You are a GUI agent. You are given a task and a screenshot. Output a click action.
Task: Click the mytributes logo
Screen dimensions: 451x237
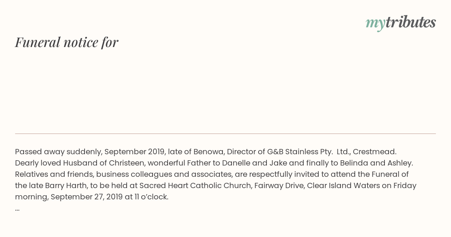[x=401, y=23]
